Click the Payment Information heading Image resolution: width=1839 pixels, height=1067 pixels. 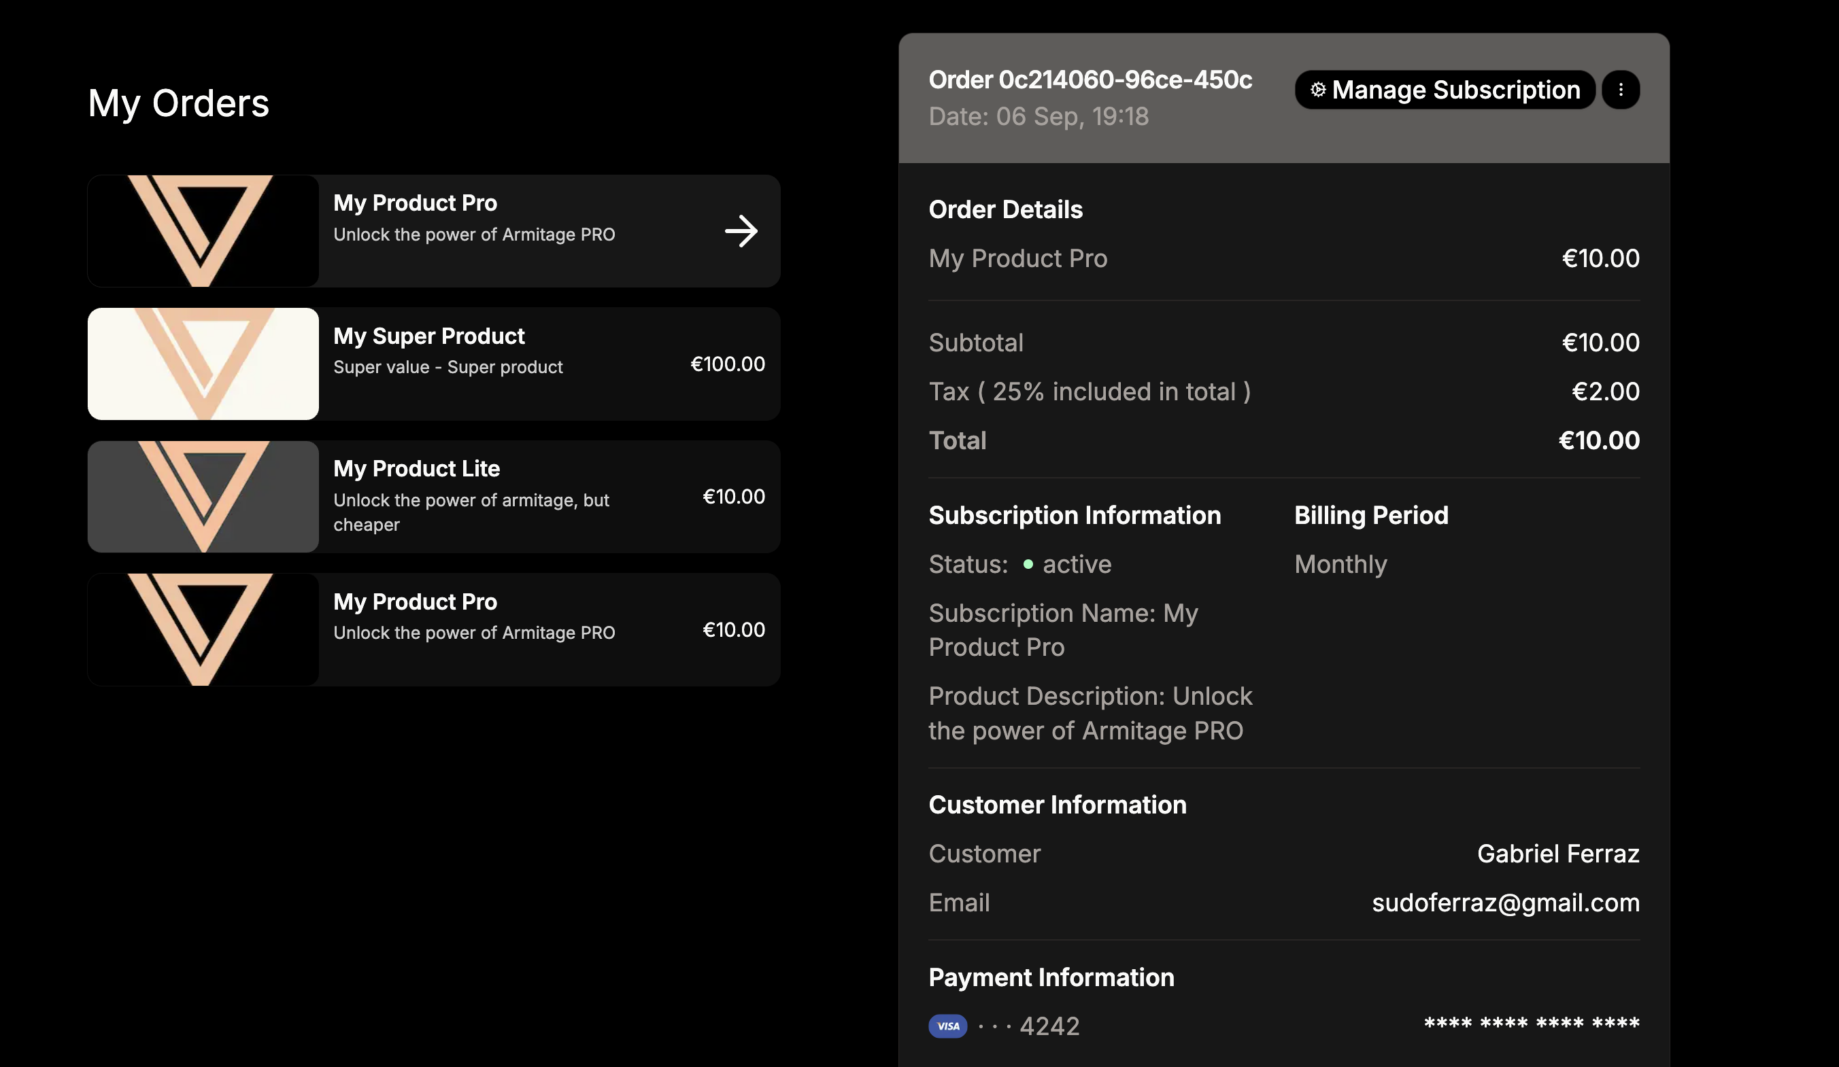click(x=1051, y=978)
